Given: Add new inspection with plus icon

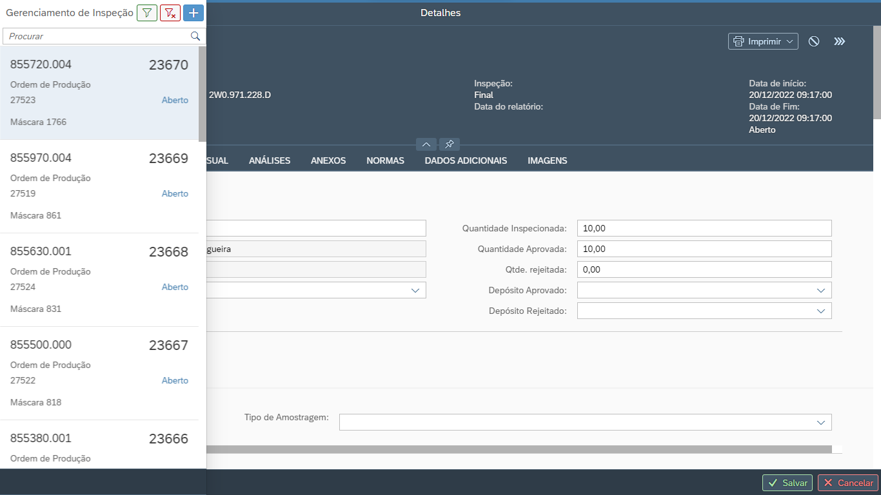Looking at the screenshot, I should 193,13.
